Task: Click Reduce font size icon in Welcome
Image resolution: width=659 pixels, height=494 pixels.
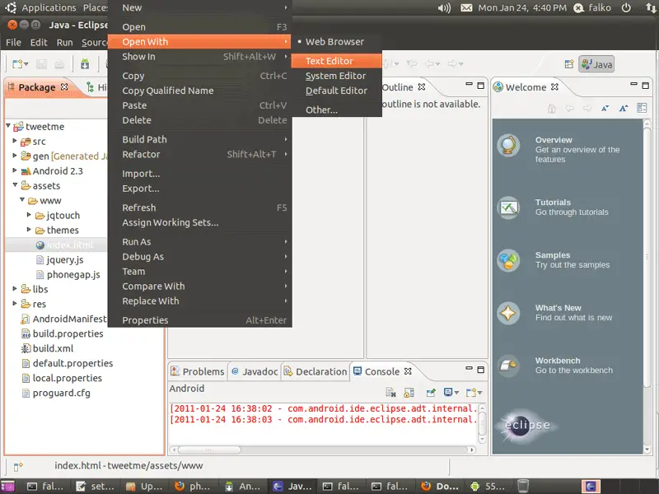Action: (x=605, y=109)
